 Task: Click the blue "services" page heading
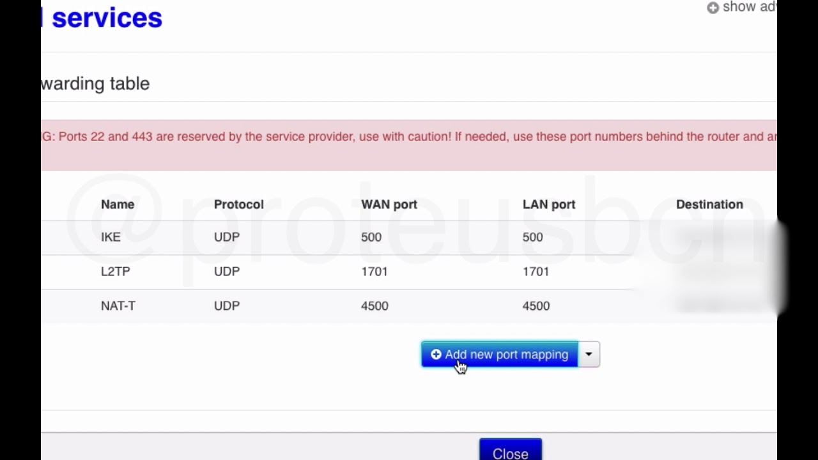point(107,18)
